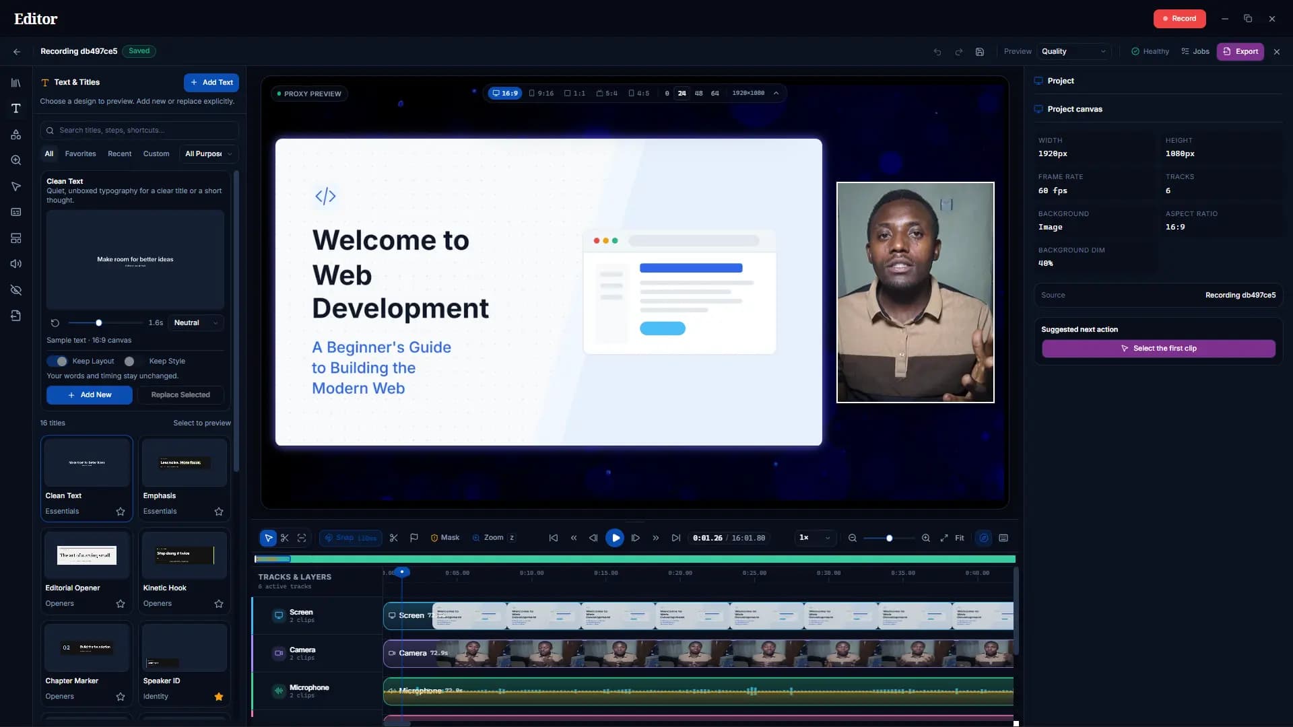Open the 1x playback speed dropdown
1293x727 pixels.
point(815,538)
